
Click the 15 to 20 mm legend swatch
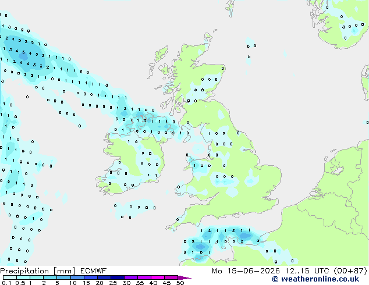click(90, 277)
